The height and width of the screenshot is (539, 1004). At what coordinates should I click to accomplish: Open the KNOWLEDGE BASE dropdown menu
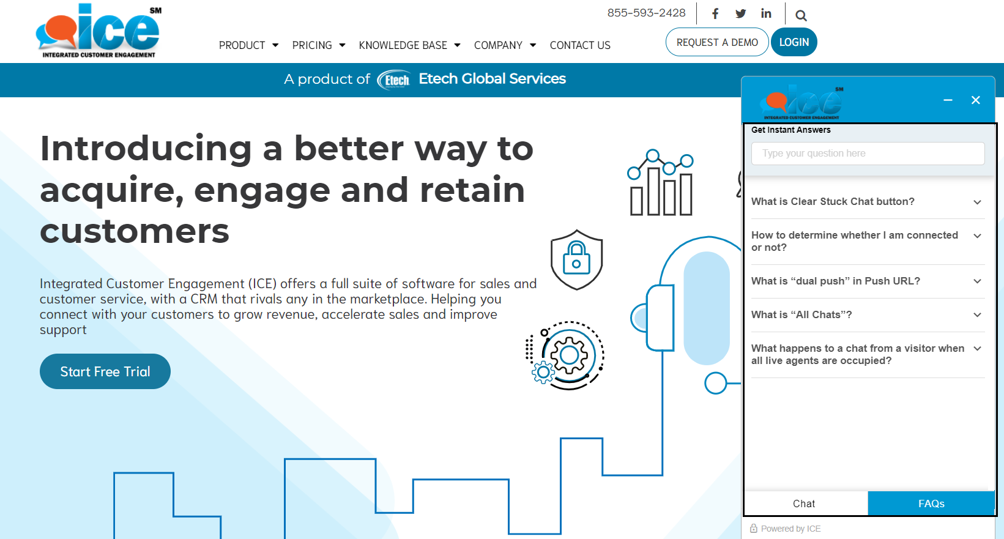click(x=409, y=45)
